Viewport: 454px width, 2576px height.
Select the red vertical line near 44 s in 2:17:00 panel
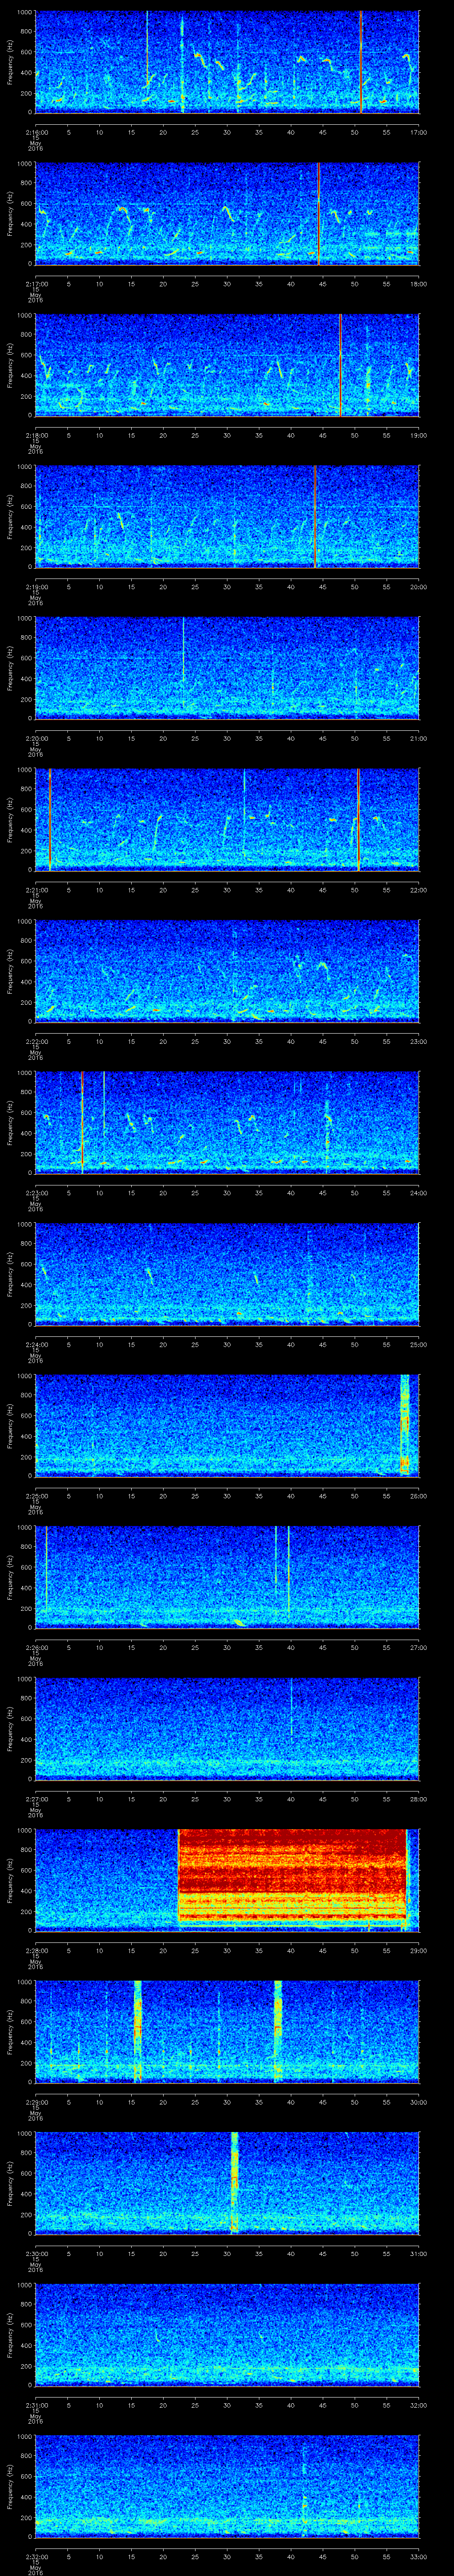[317, 213]
